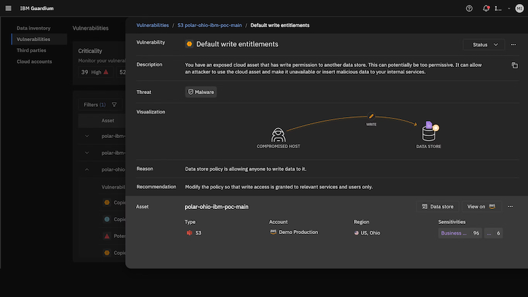
Task: Select the Compromised Host icon in visualization
Action: click(278, 135)
